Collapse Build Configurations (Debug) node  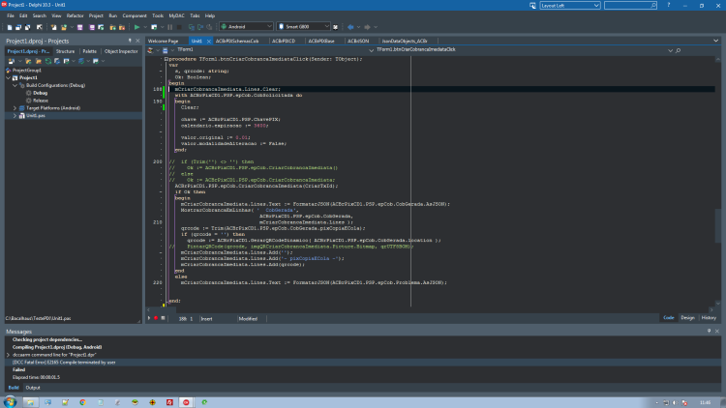coord(15,85)
